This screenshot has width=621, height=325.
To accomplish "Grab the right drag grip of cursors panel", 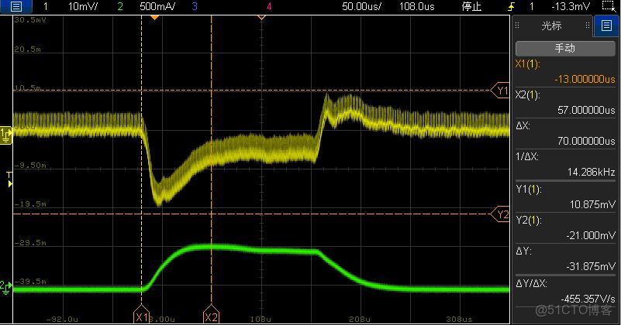I will pyautogui.click(x=588, y=26).
